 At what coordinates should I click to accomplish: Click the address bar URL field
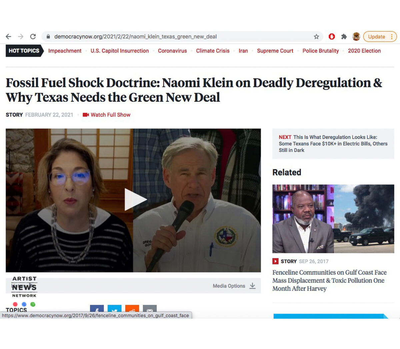tap(167, 37)
